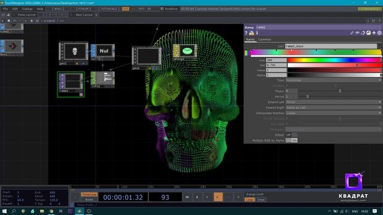
Task: Open the Interpolate Notches dropdown
Action: (333, 113)
